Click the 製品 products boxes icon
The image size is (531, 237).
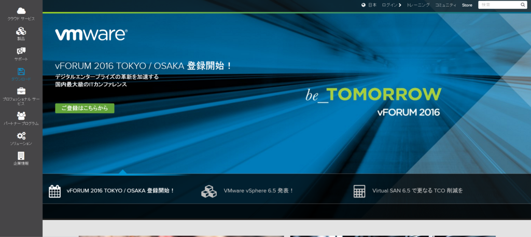click(21, 31)
